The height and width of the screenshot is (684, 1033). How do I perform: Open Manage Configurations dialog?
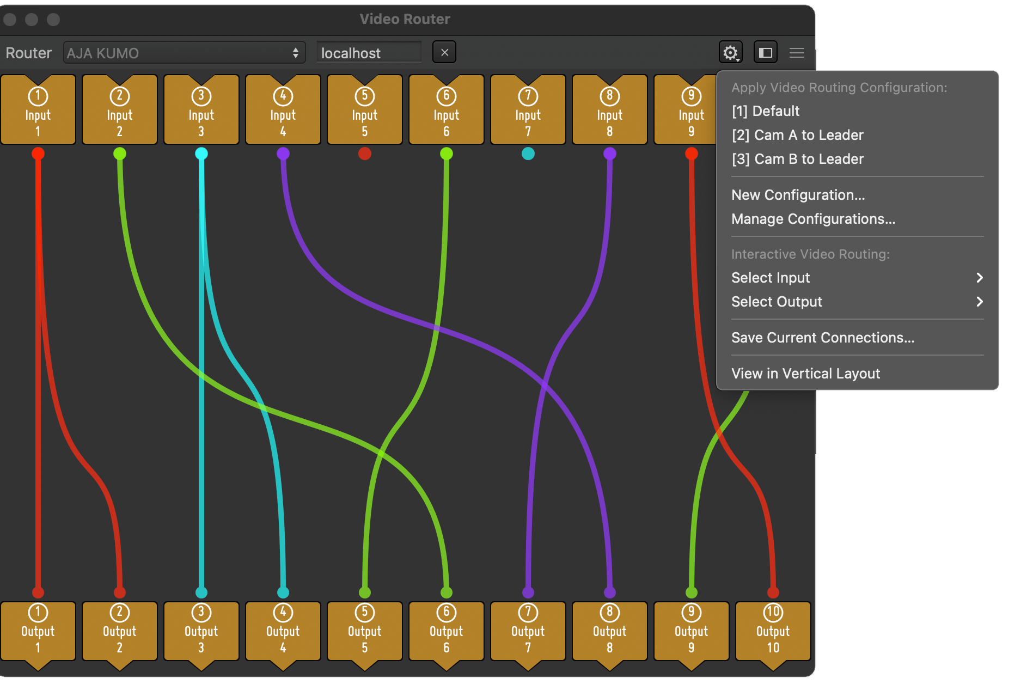813,219
